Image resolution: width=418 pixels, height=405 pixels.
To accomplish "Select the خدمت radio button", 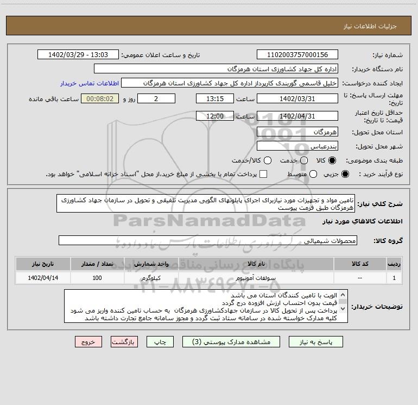I will coord(304,160).
